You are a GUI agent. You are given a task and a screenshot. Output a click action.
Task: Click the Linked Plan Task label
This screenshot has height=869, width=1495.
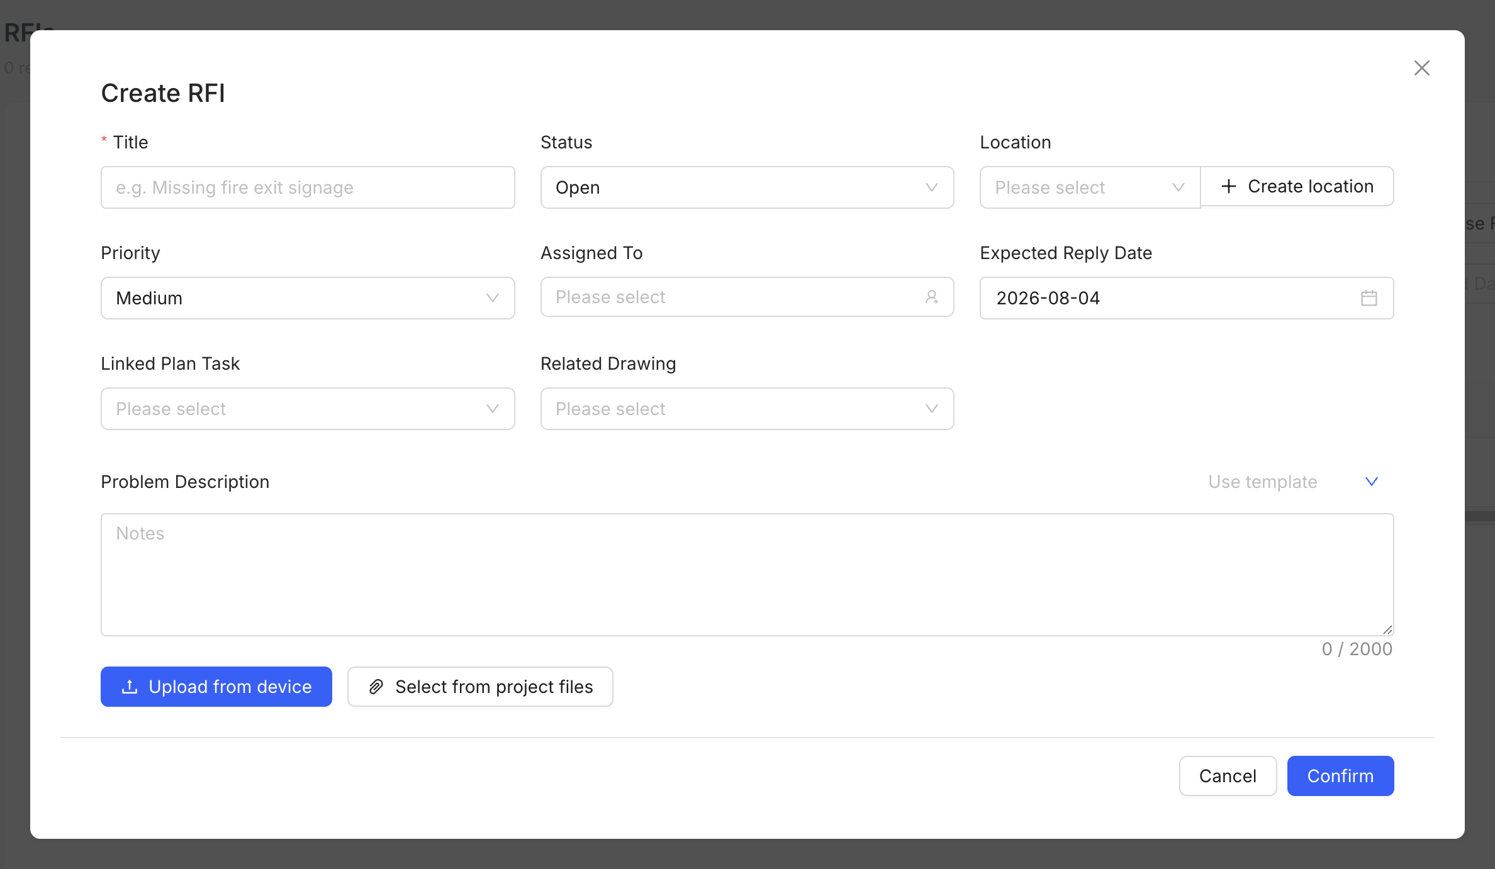click(171, 363)
